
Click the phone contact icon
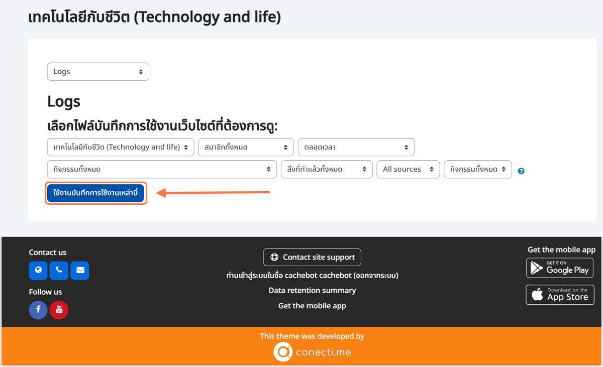(x=59, y=270)
